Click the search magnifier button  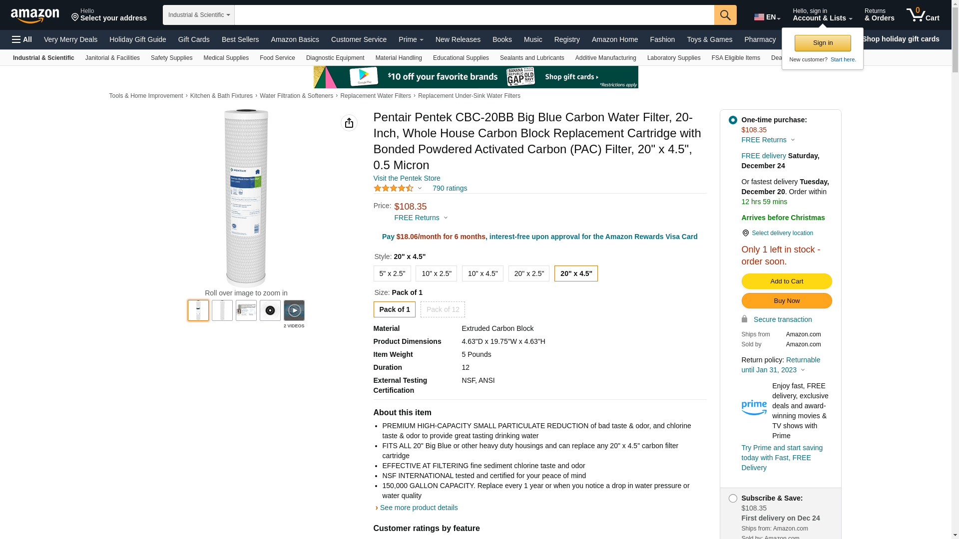tap(725, 15)
